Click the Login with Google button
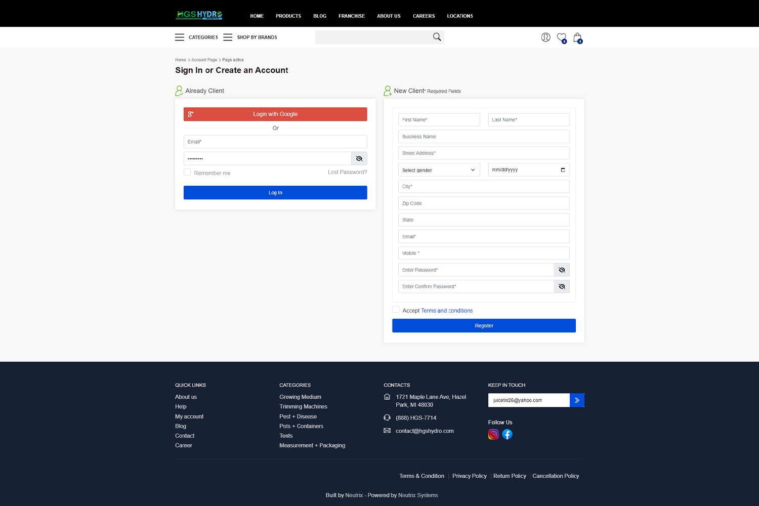 (x=275, y=114)
